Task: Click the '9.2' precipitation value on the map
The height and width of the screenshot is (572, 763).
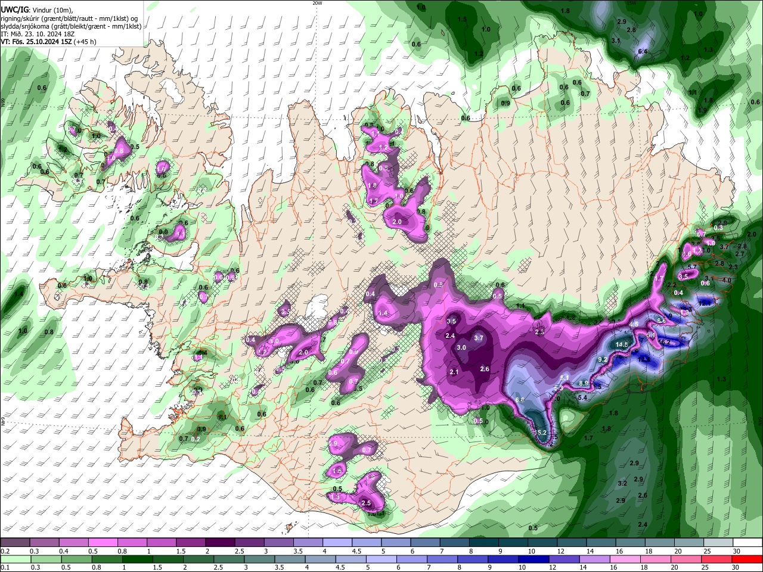Action: click(x=602, y=359)
